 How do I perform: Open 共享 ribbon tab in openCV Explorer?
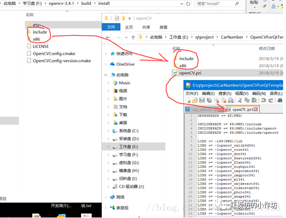click(146, 27)
